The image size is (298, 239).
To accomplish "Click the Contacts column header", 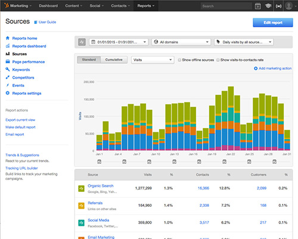I will [x=203, y=175].
